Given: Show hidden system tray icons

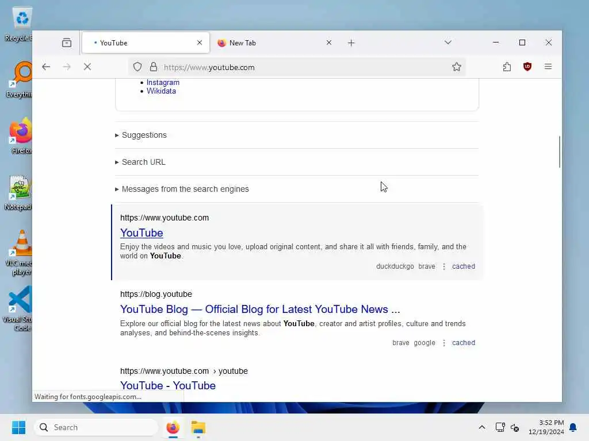Looking at the screenshot, I should click(482, 427).
